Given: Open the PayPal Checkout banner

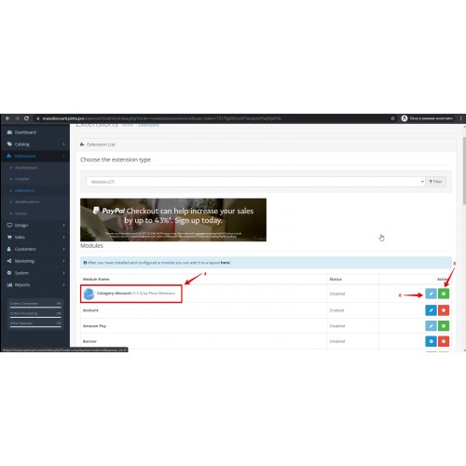Looking at the screenshot, I should [173, 220].
